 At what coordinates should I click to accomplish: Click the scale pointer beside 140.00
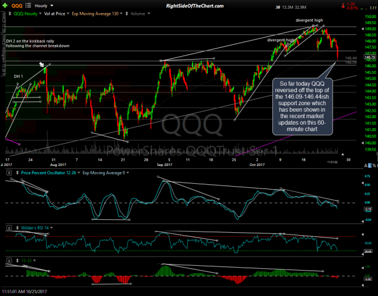(363, 143)
